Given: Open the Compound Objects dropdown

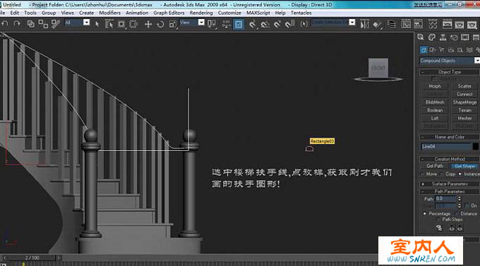Looking at the screenshot, I should point(450,61).
